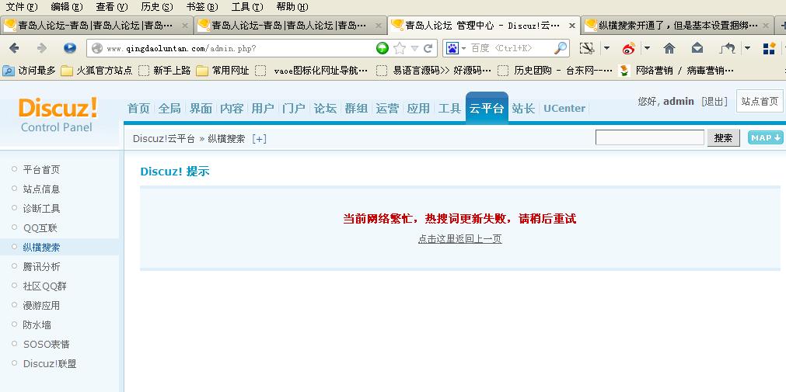The height and width of the screenshot is (392, 786).
Task: Click the 站点首页 button
Action: click(760, 101)
